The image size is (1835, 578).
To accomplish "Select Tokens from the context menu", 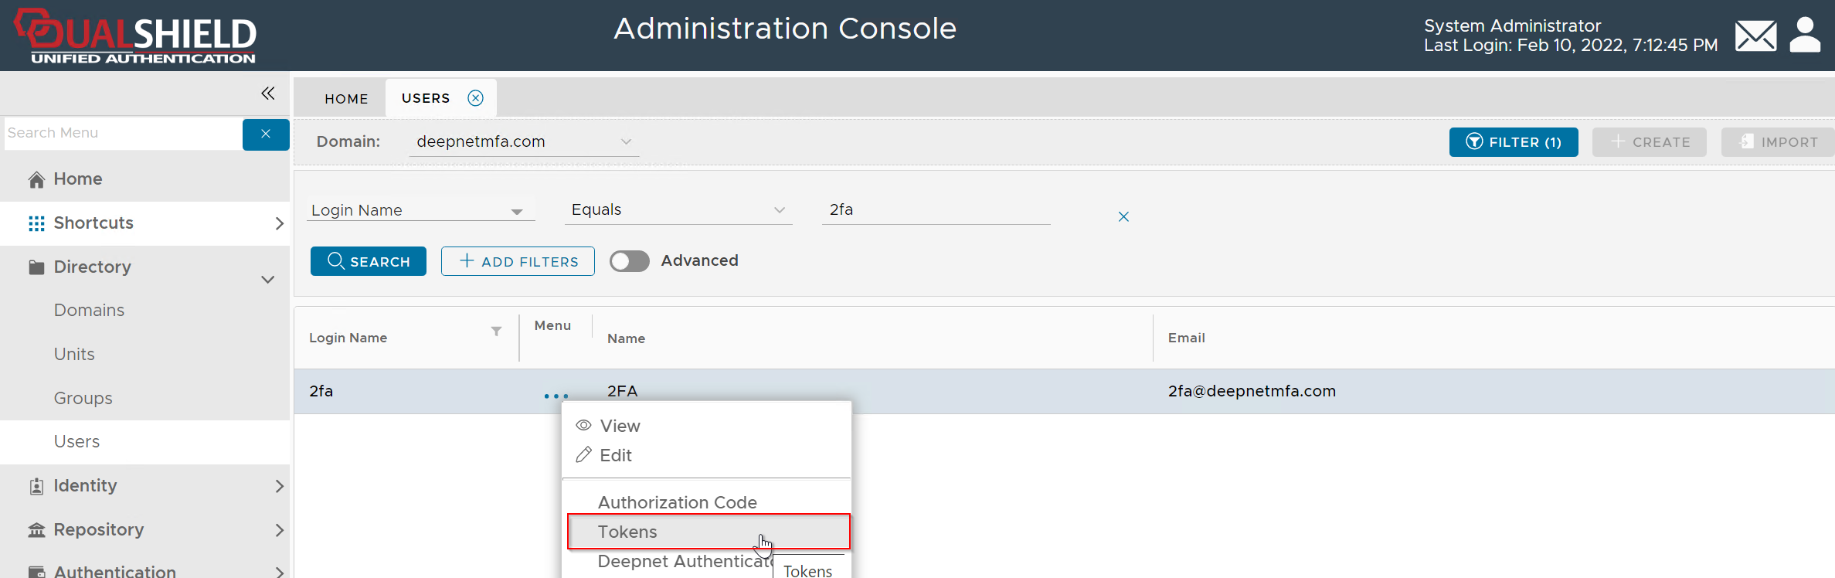I will click(627, 532).
